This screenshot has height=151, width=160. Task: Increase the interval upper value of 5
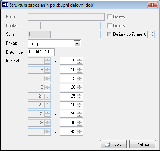pos(80,59)
